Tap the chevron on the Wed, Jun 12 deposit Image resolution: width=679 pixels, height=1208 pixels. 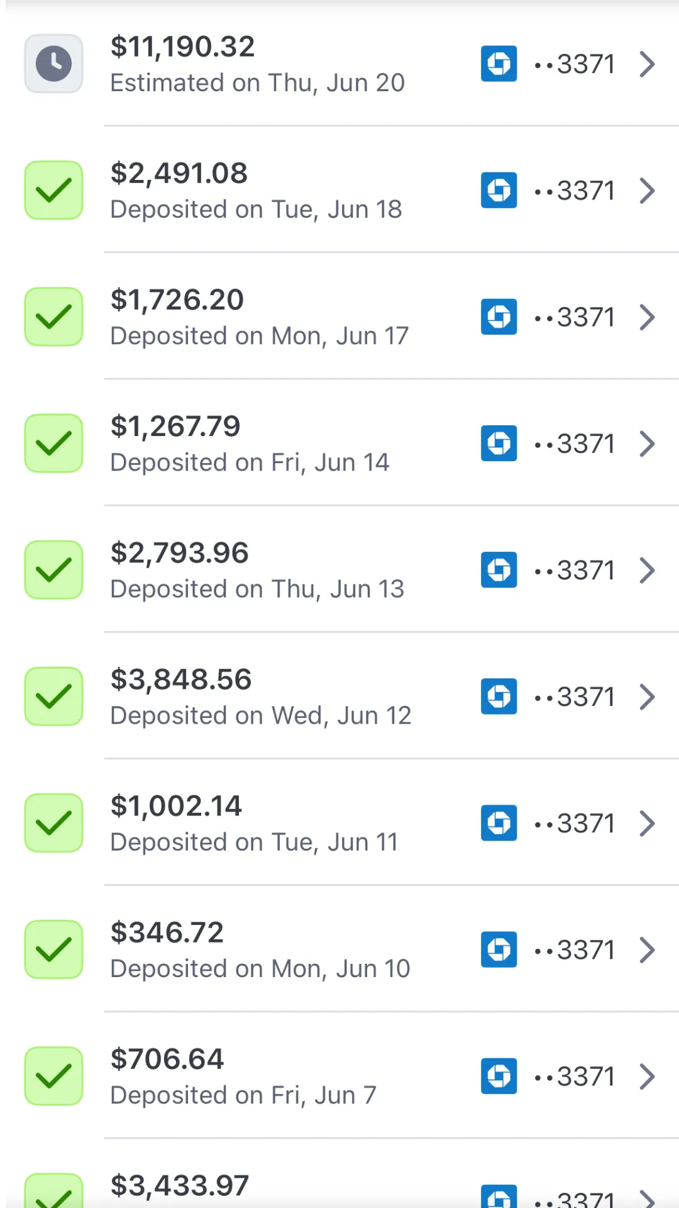tap(647, 696)
